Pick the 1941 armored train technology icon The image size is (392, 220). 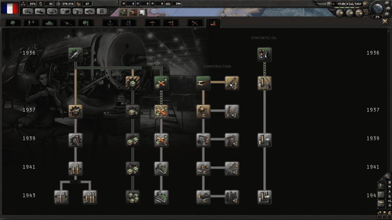pos(161,168)
